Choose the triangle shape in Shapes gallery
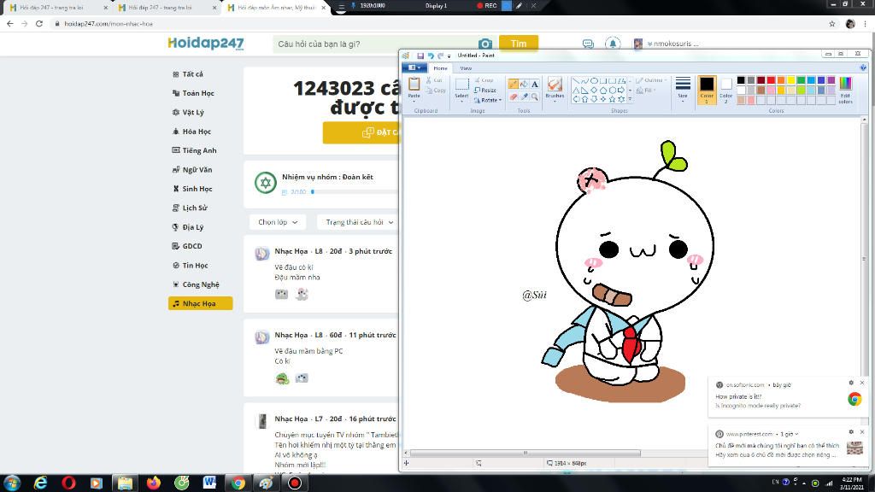This screenshot has height=492, width=875. (x=576, y=90)
